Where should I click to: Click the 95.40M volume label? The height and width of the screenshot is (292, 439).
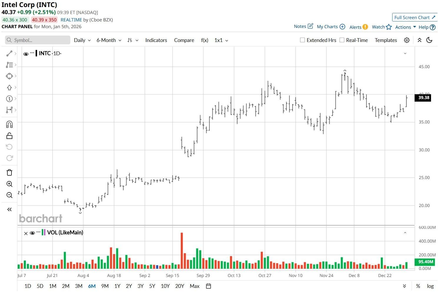click(x=425, y=262)
